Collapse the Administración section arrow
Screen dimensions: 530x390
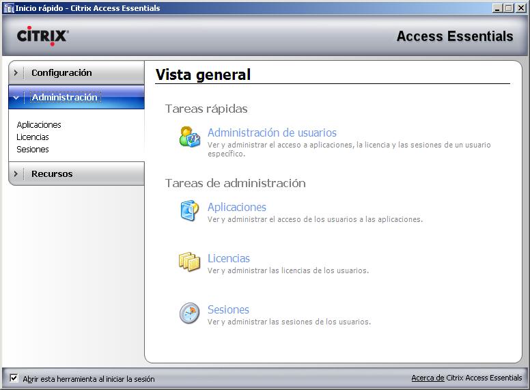(x=16, y=98)
